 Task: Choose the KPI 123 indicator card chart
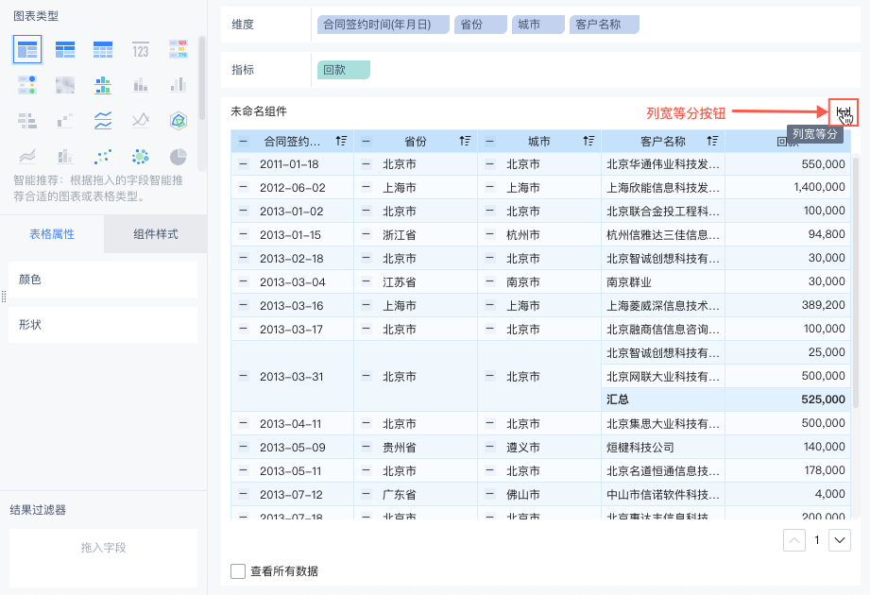point(141,49)
